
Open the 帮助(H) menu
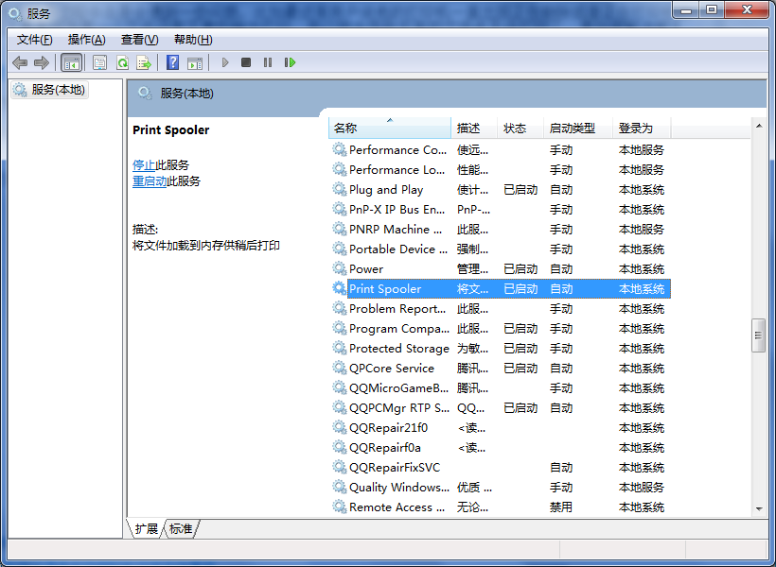click(x=193, y=40)
